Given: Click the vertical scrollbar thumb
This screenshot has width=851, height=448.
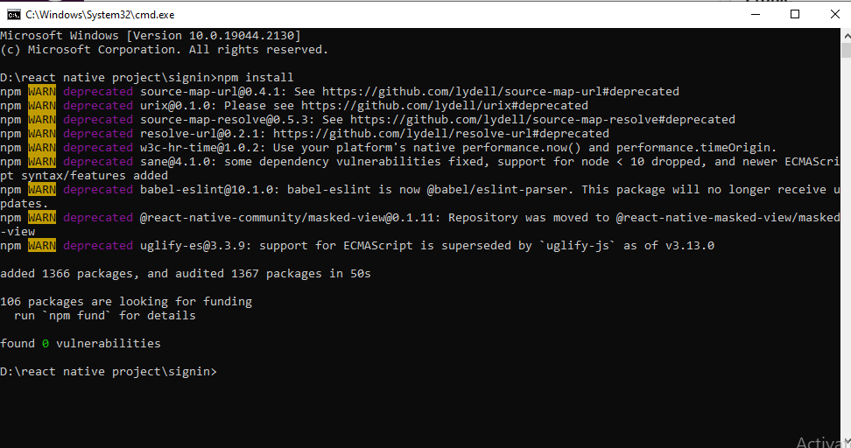Looking at the screenshot, I should click(846, 51).
